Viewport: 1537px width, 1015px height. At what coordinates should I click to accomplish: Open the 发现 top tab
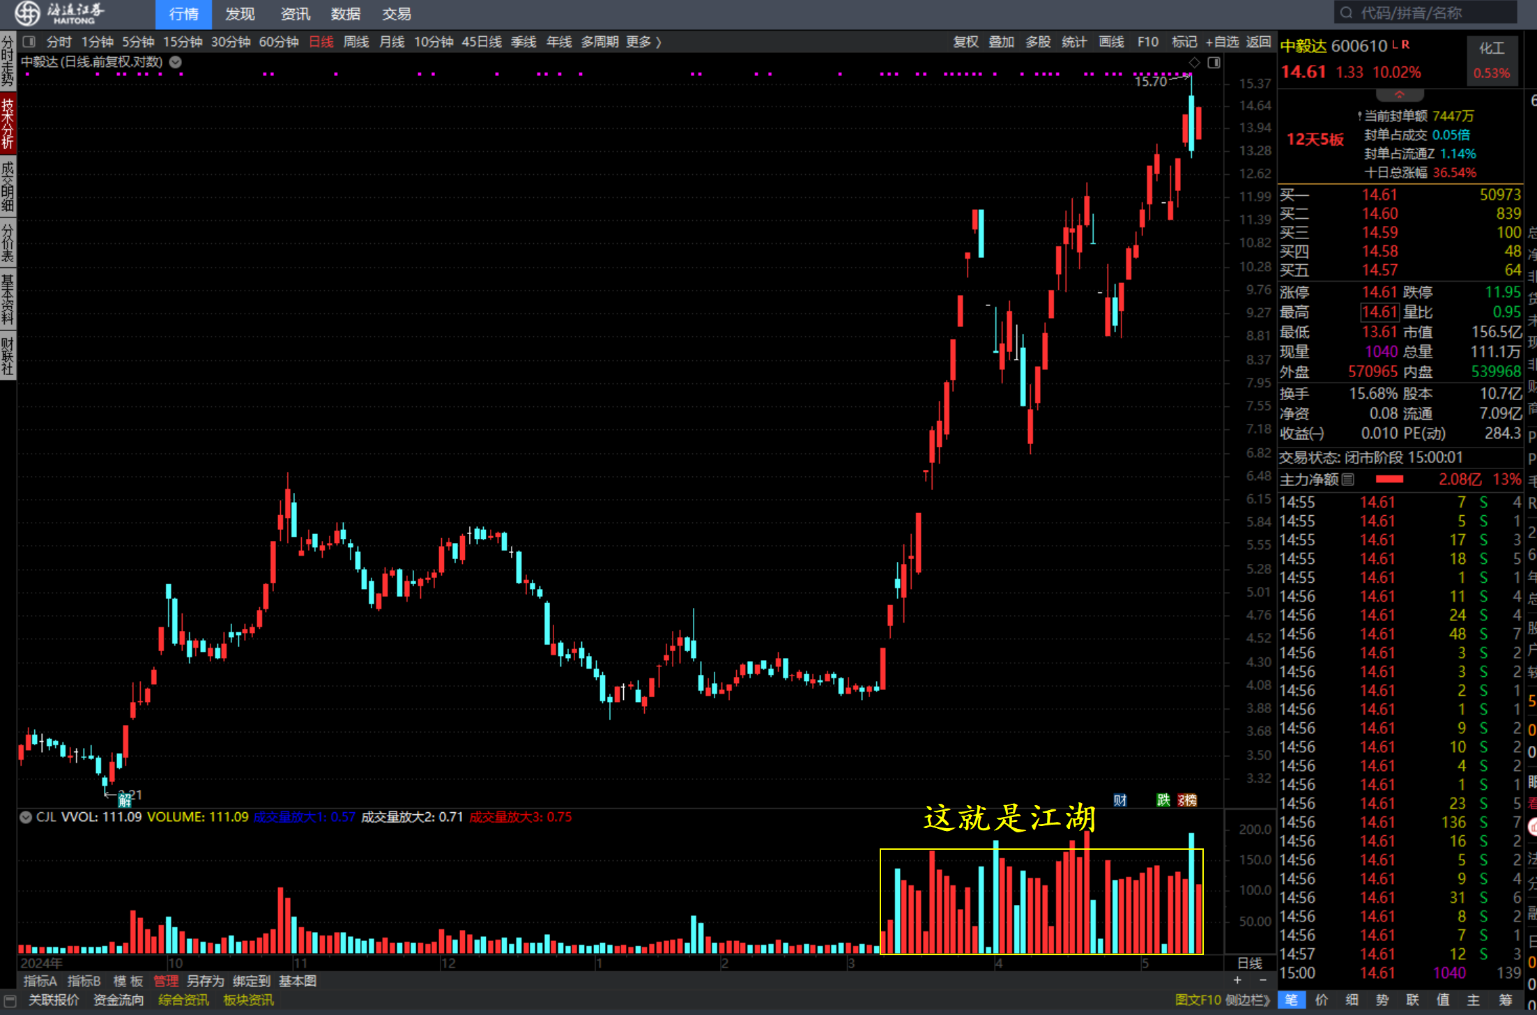coord(240,14)
